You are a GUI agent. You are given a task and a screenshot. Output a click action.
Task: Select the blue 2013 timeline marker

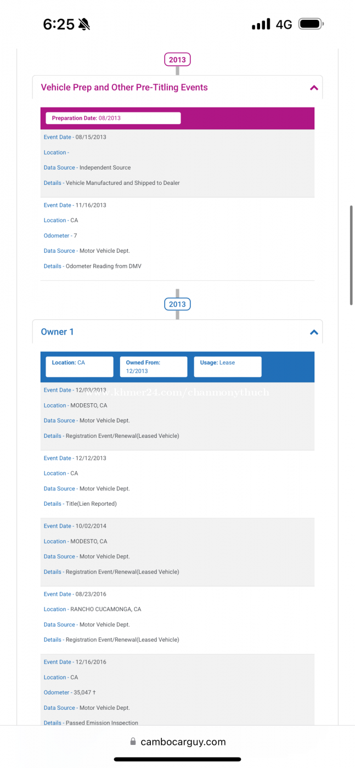[x=177, y=304]
